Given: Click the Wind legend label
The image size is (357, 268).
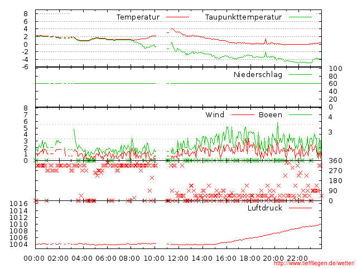Looking at the screenshot, I should 215,114.
